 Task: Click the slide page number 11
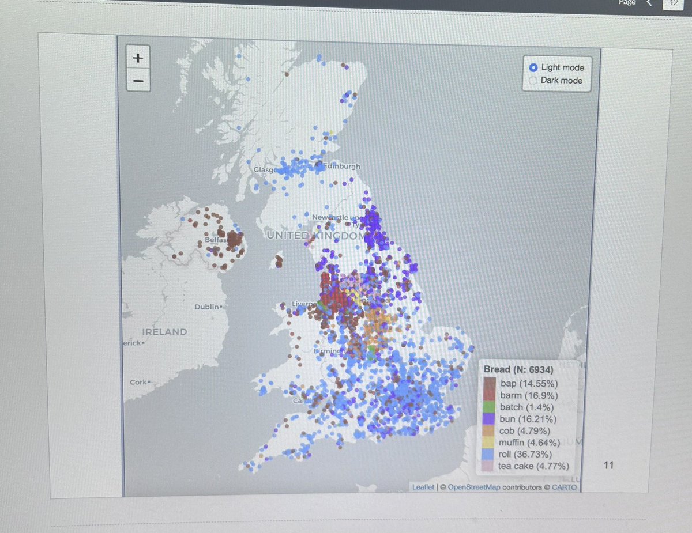[609, 465]
